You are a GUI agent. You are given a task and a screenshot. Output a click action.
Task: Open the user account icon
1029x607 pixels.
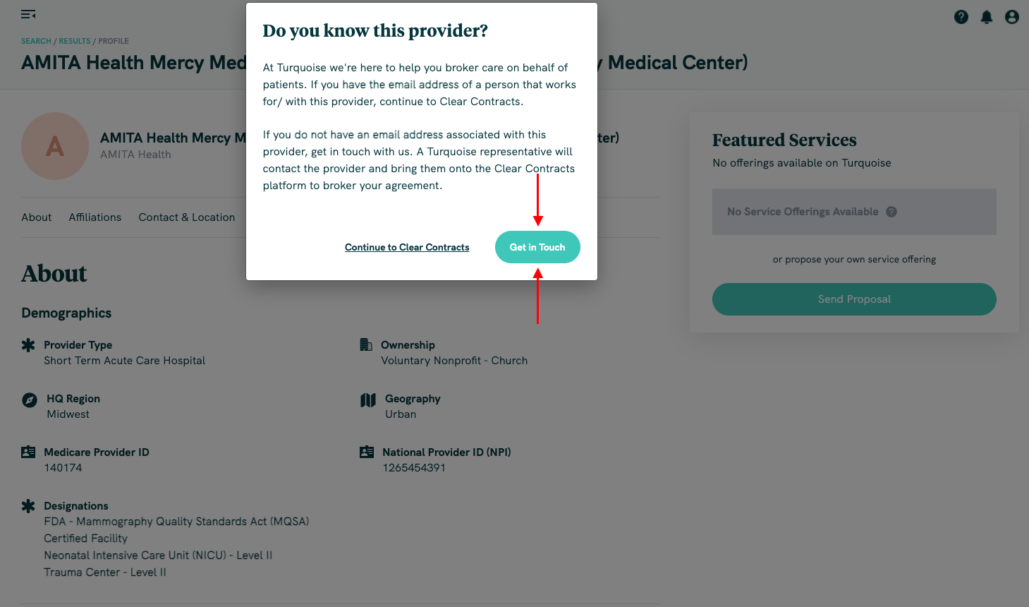coord(1012,17)
